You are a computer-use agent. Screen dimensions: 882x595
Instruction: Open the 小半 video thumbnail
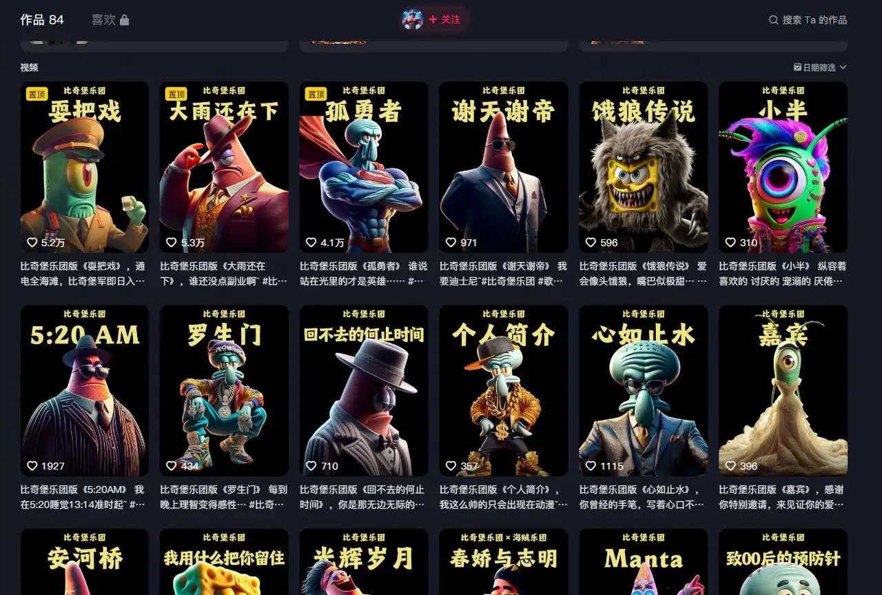click(x=783, y=168)
